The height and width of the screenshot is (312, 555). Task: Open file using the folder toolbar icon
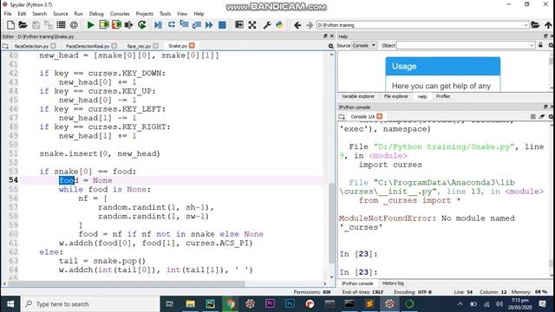pos(23,25)
